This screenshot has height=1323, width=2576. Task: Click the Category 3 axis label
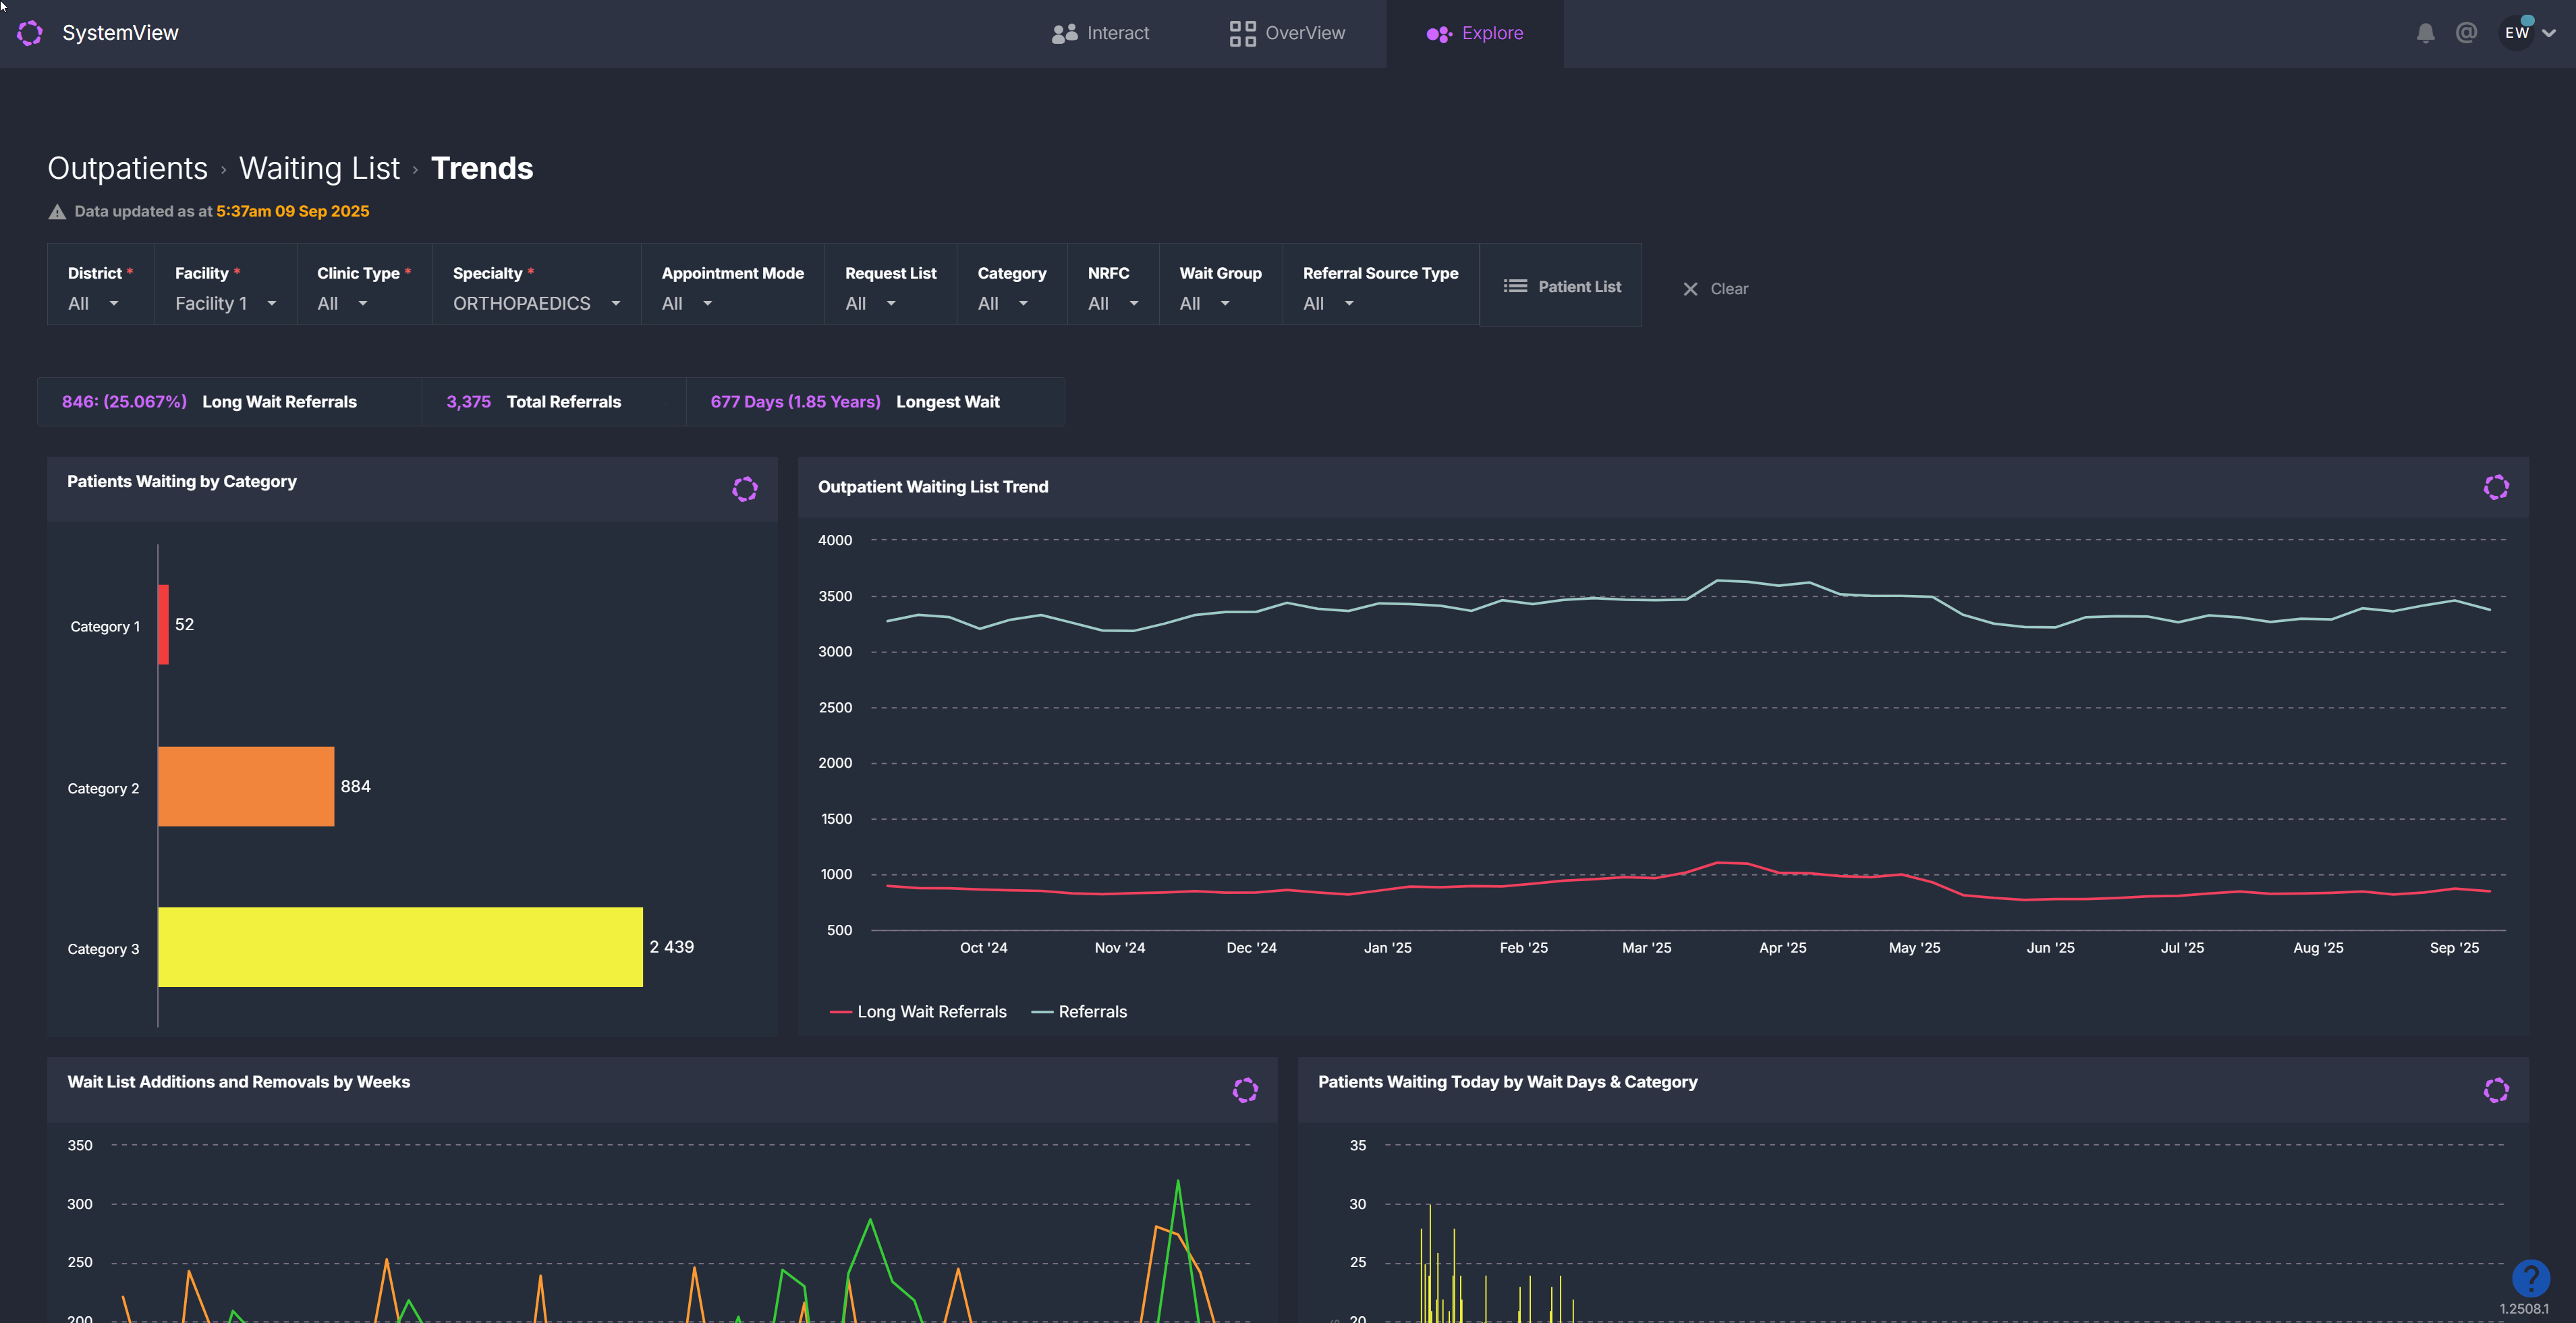(103, 949)
